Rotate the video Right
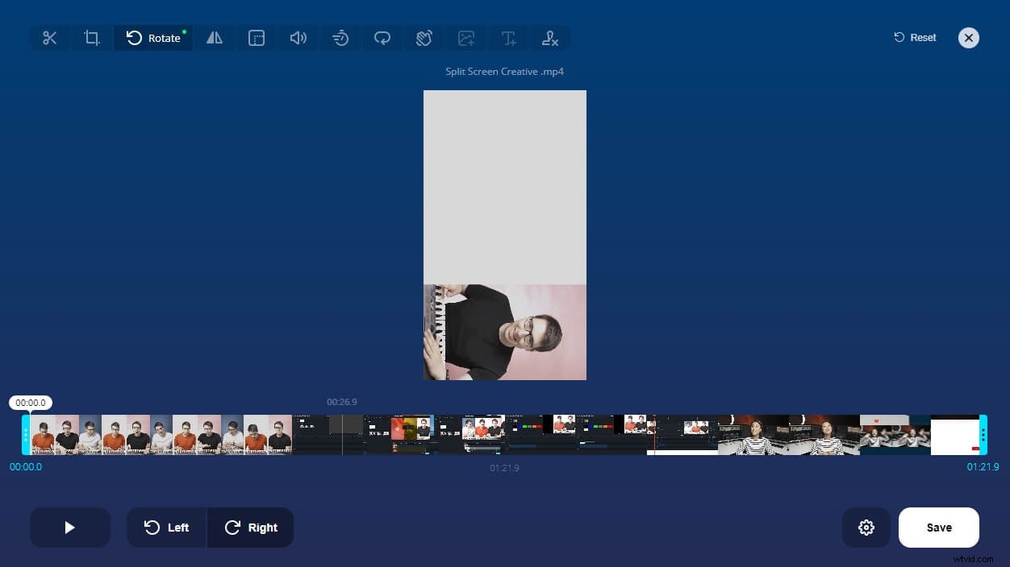This screenshot has height=567, width=1010. [251, 528]
